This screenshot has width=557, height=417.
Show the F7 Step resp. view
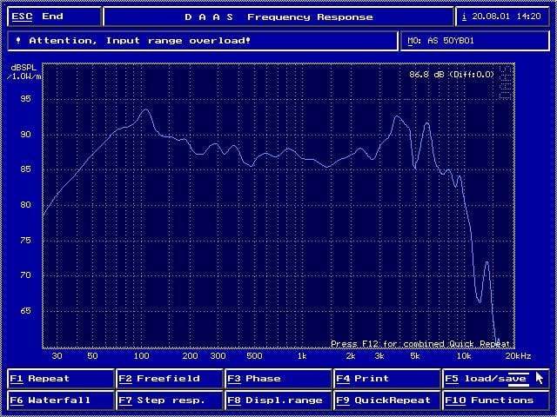tap(170, 400)
